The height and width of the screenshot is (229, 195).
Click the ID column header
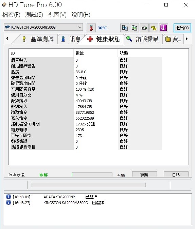click(x=41, y=53)
